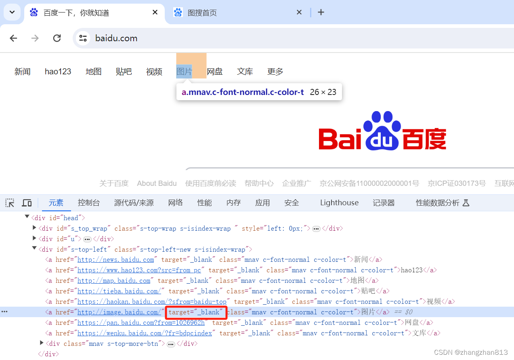Open the 贴吧 navigation link
The height and width of the screenshot is (360, 514).
(x=124, y=72)
